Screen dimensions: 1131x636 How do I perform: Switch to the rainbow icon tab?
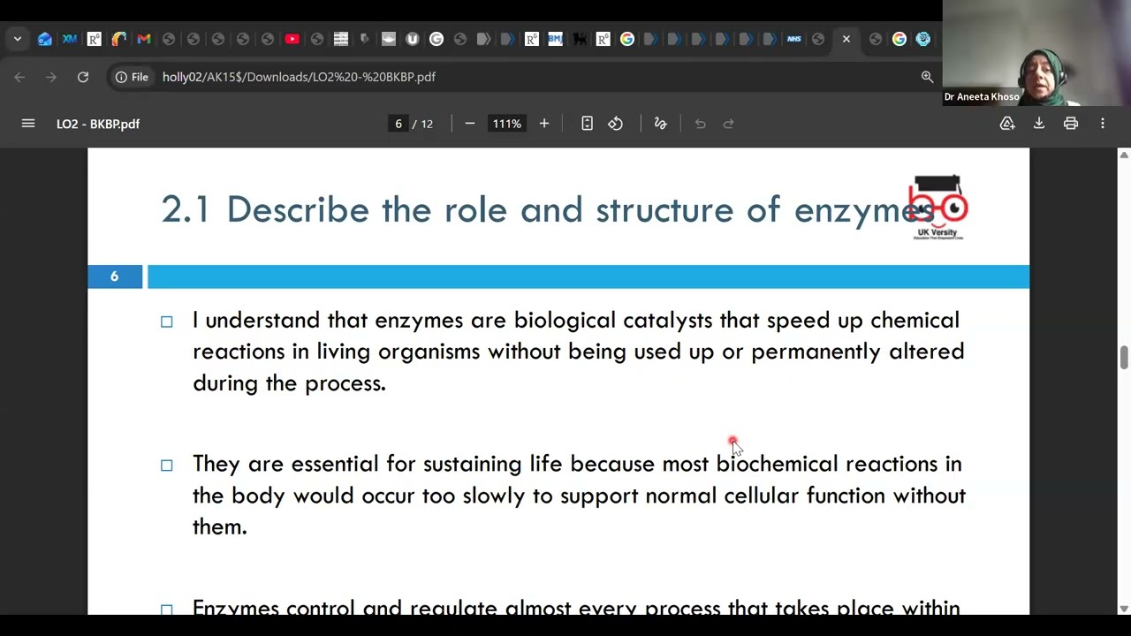119,39
